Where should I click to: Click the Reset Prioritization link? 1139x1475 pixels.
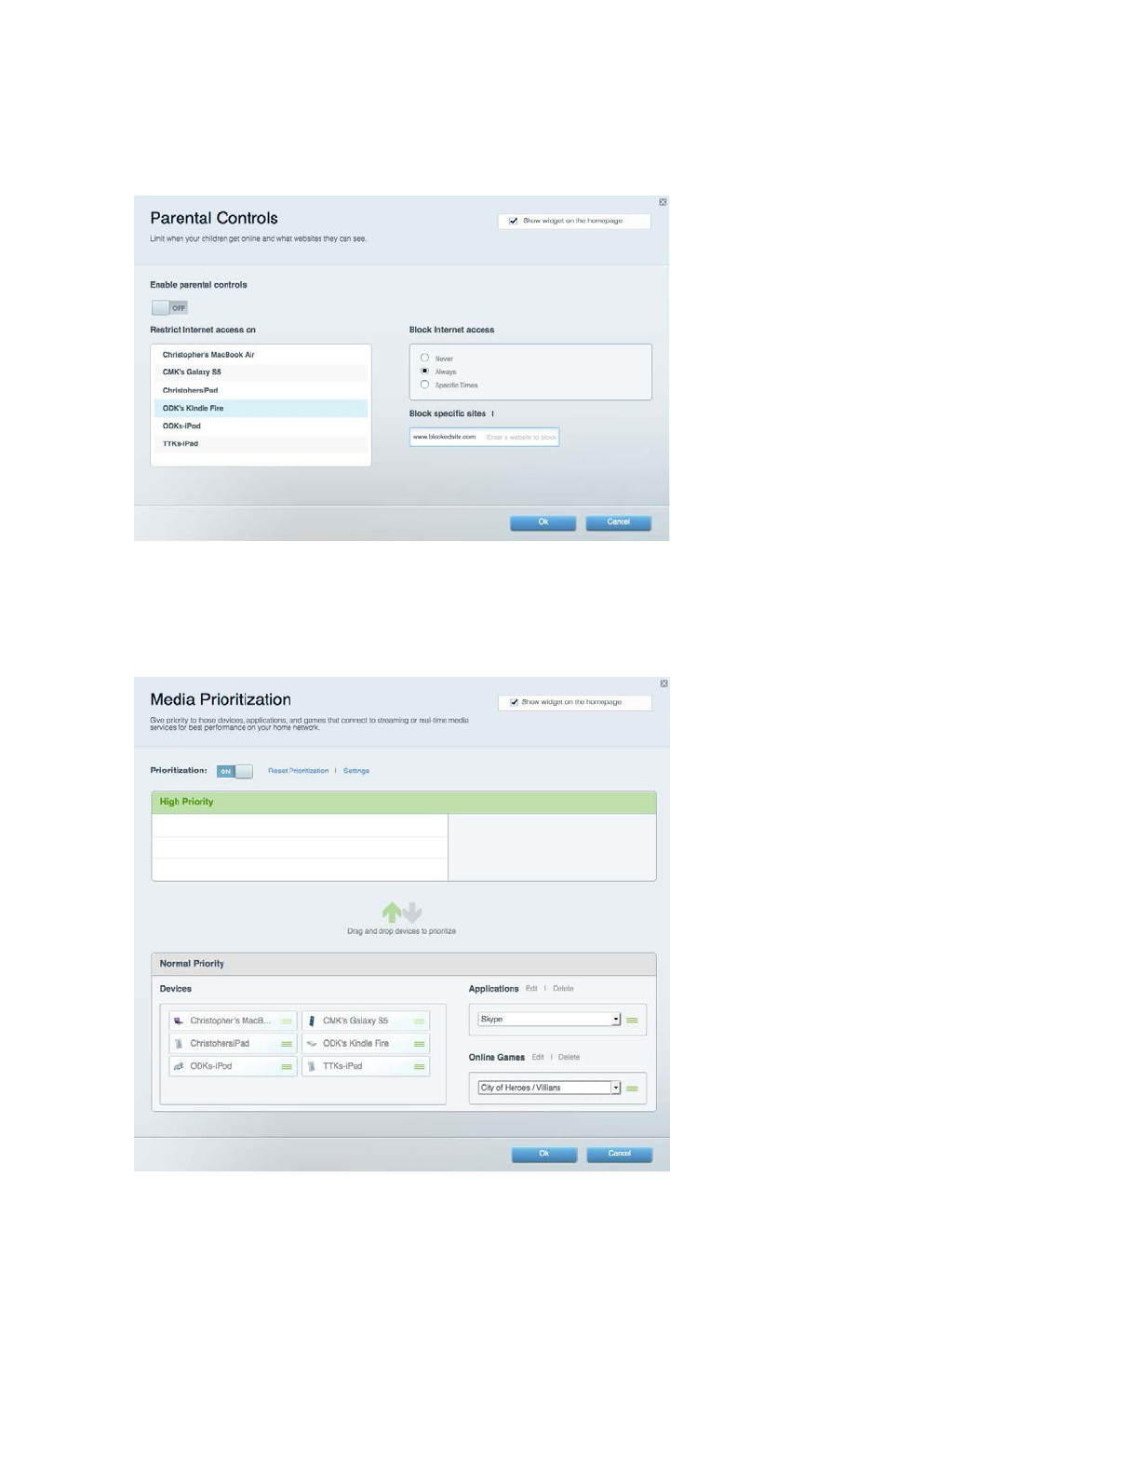[298, 771]
